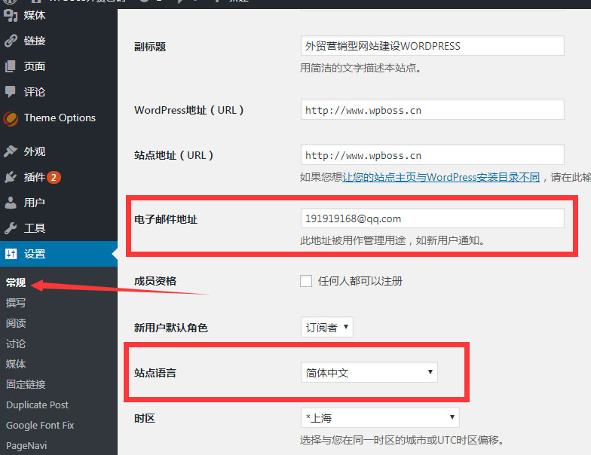Click the 新用户默认角色 field label
This screenshot has width=591, height=455.
point(170,328)
